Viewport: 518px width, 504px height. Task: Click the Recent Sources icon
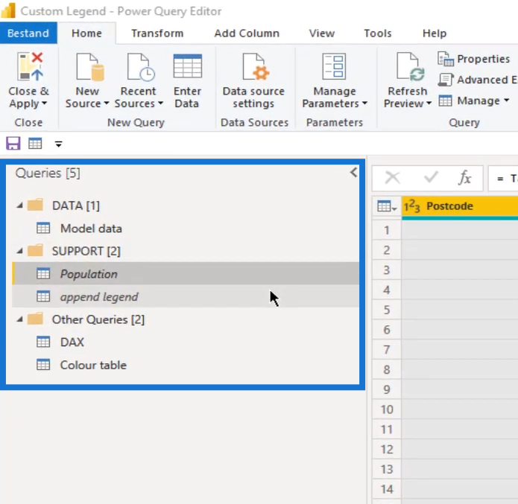coord(141,67)
